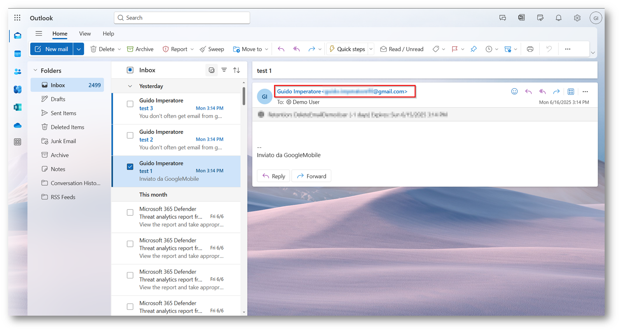Check the test 2 message checkbox
The width and height of the screenshot is (621, 332).
tap(130, 135)
